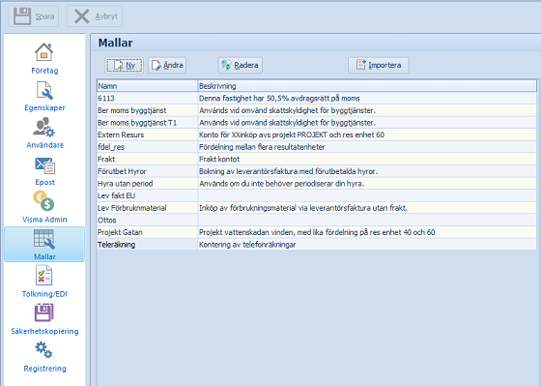
Task: Sort by the Beskrivning column header
Action: tap(367, 86)
